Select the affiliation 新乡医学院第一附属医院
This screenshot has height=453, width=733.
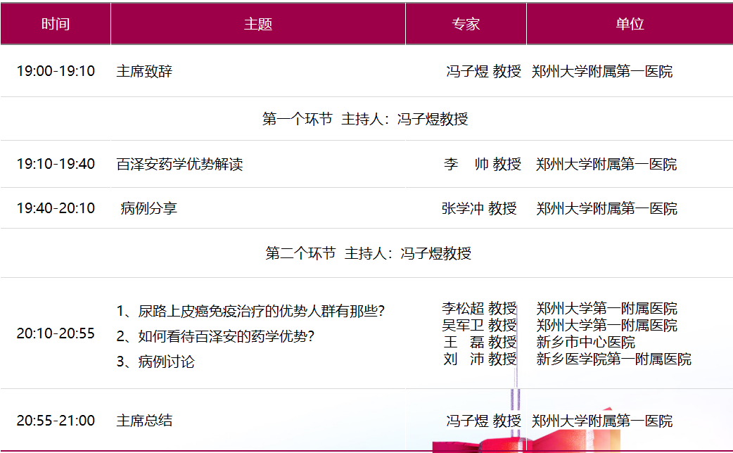[614, 359]
